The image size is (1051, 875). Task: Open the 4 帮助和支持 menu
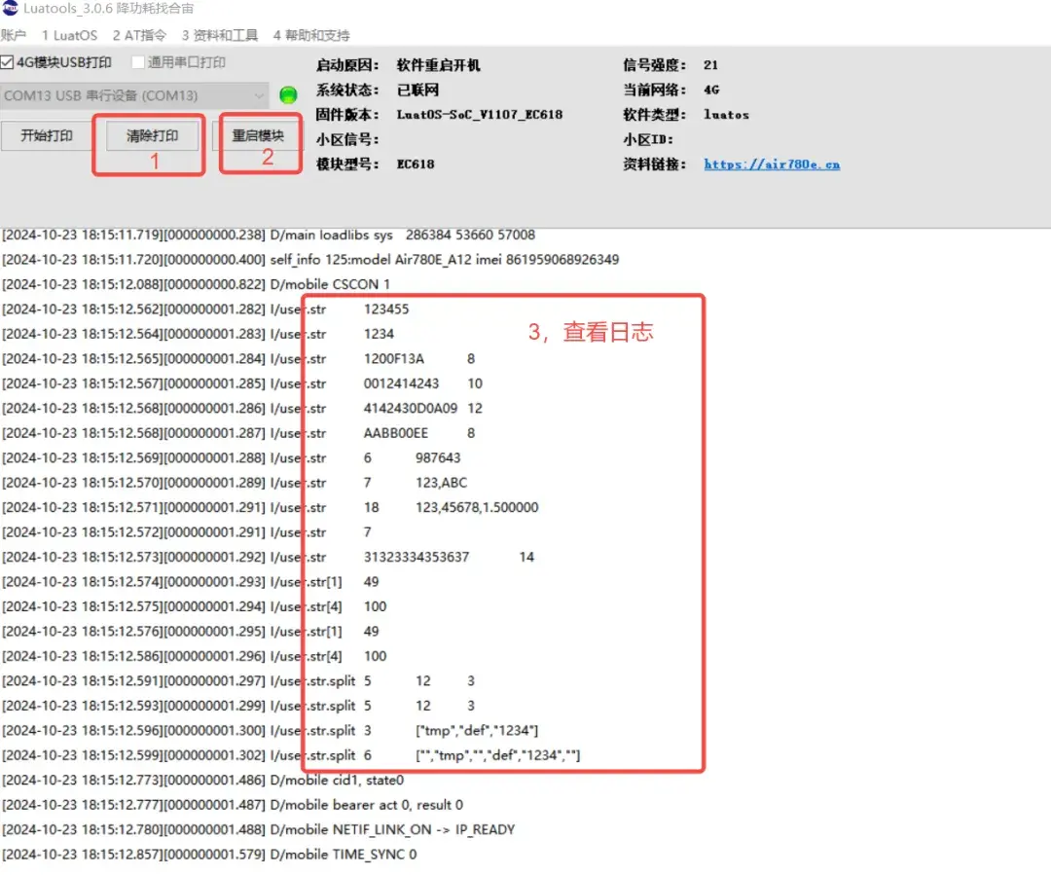pos(311,36)
